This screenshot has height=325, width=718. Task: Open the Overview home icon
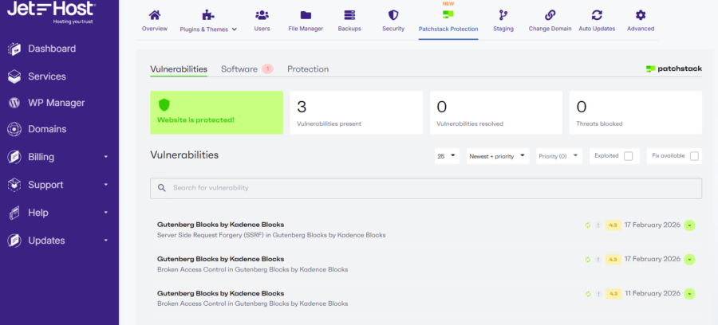click(x=155, y=15)
